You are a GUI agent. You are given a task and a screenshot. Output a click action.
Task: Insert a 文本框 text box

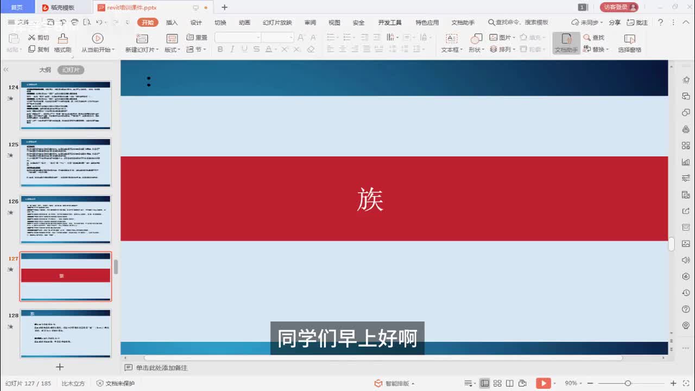(x=451, y=43)
